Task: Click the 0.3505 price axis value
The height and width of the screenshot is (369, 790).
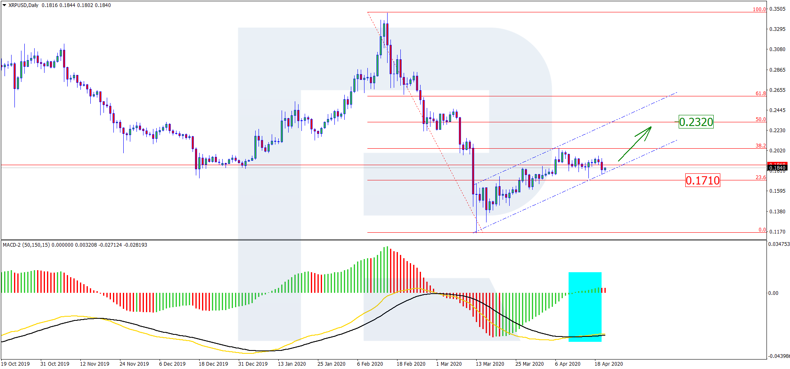Action: coord(777,9)
